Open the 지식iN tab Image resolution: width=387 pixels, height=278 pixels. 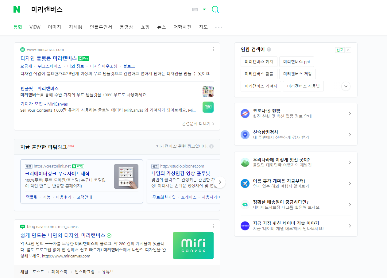75,27
